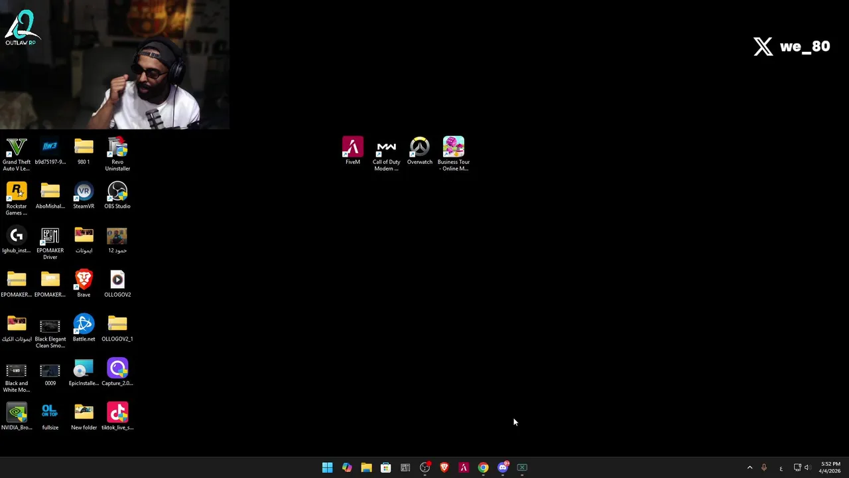This screenshot has width=849, height=478.
Task: Select the ايموتات الكيك folder
Action: click(x=17, y=328)
